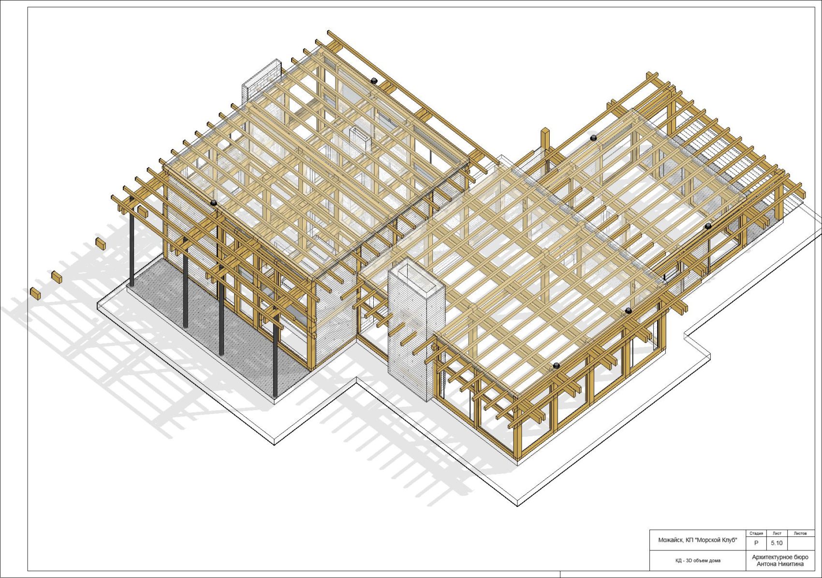Select the "Лист" header cell
822x578 pixels.
pyautogui.click(x=777, y=533)
